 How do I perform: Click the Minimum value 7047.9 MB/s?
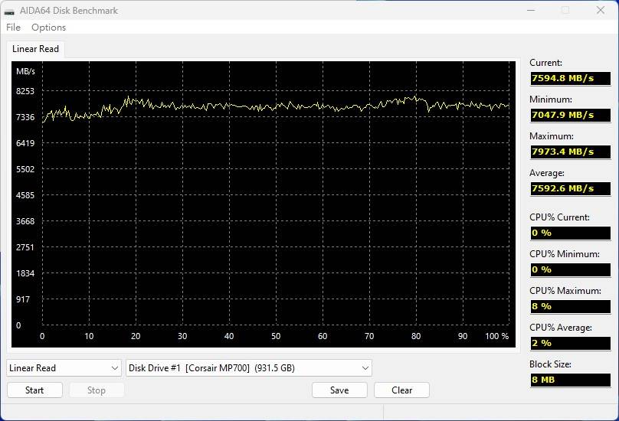pyautogui.click(x=571, y=115)
